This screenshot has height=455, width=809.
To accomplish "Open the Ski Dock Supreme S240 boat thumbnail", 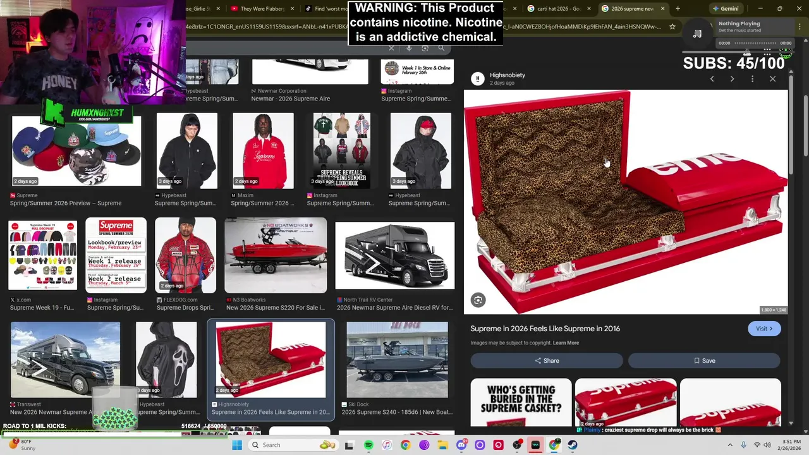I will [x=398, y=360].
